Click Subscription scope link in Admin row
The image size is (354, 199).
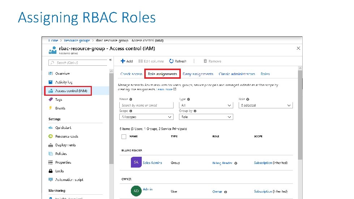point(263,191)
